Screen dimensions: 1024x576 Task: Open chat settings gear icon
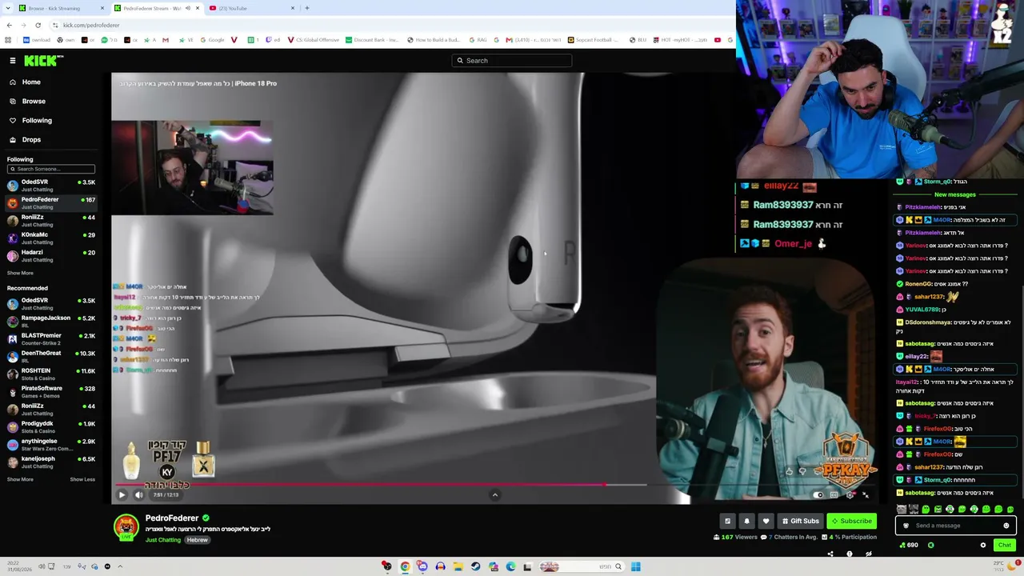983,545
